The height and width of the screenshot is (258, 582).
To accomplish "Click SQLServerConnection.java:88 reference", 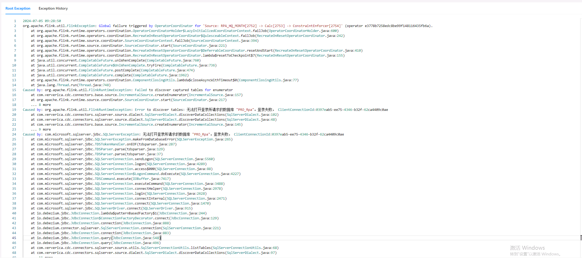I will (x=184, y=169).
